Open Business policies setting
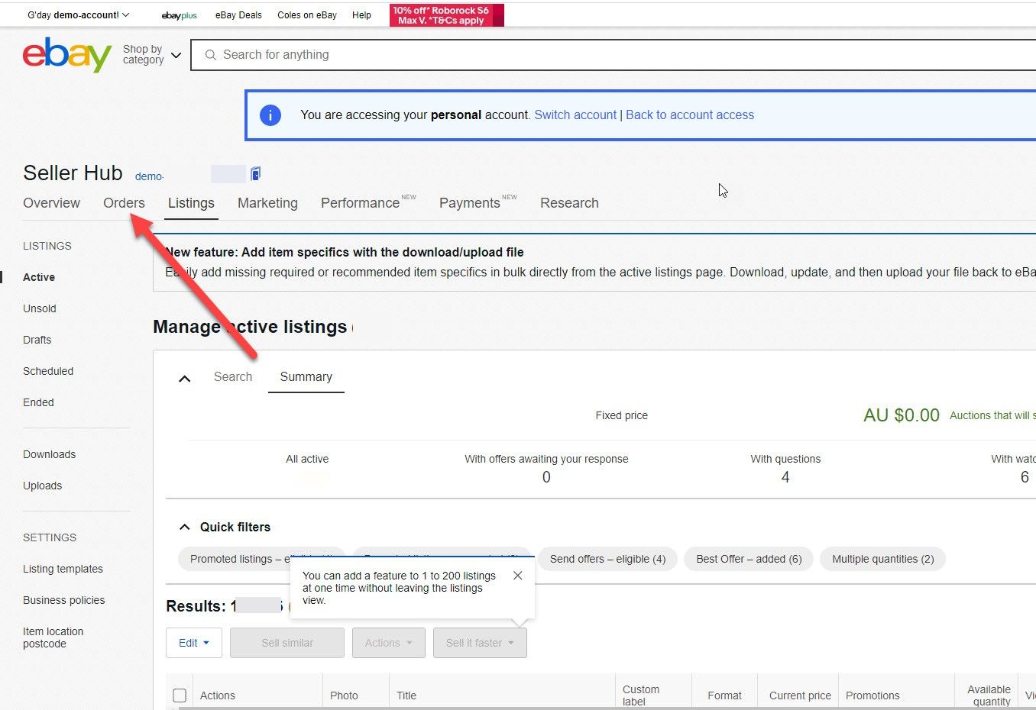This screenshot has height=710, width=1036. click(64, 600)
